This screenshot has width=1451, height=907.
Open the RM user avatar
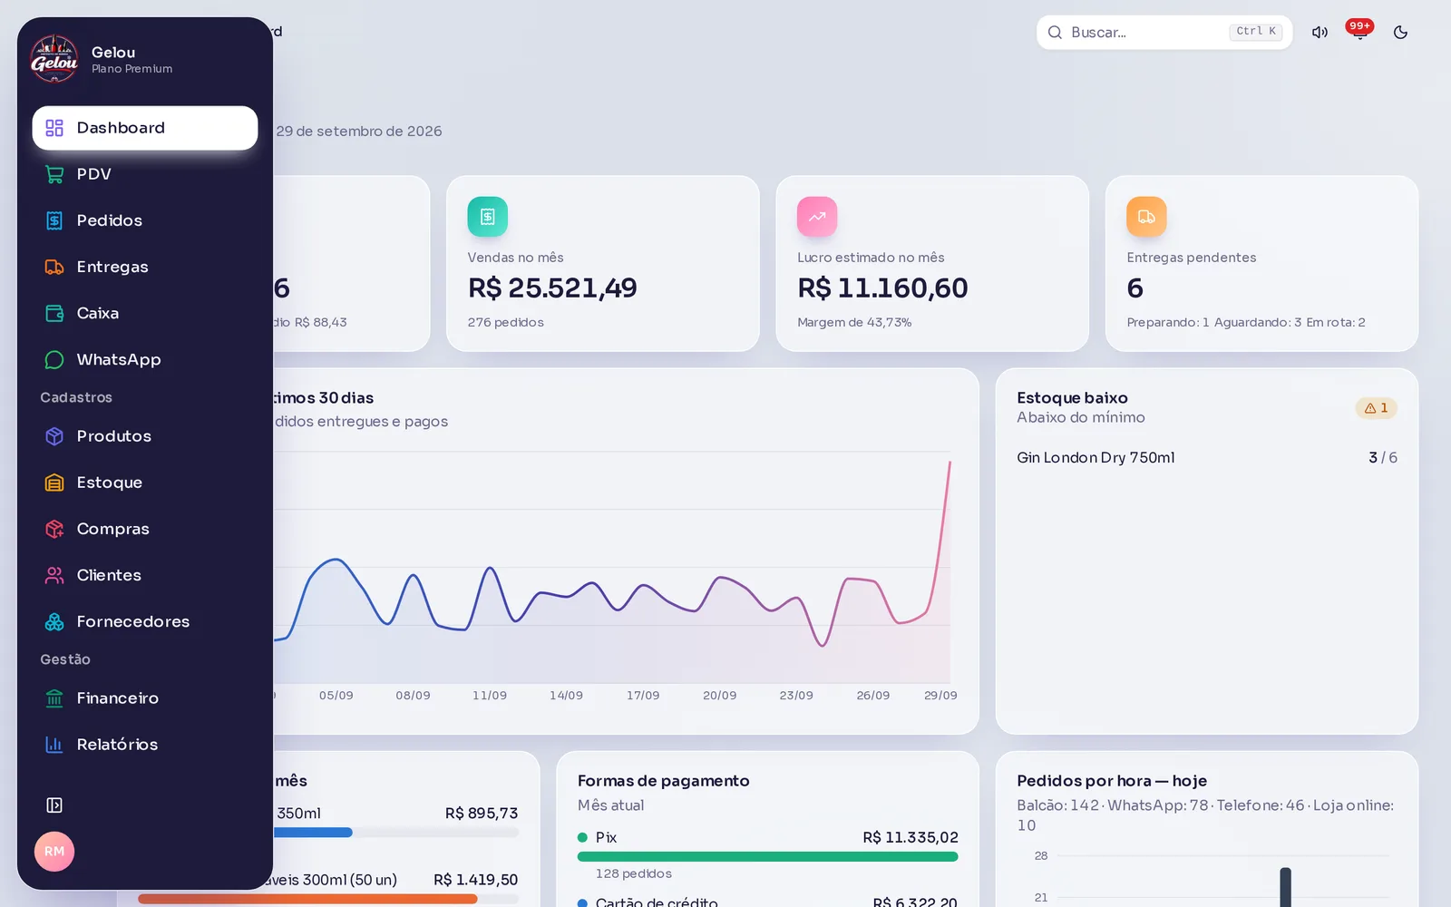[54, 852]
